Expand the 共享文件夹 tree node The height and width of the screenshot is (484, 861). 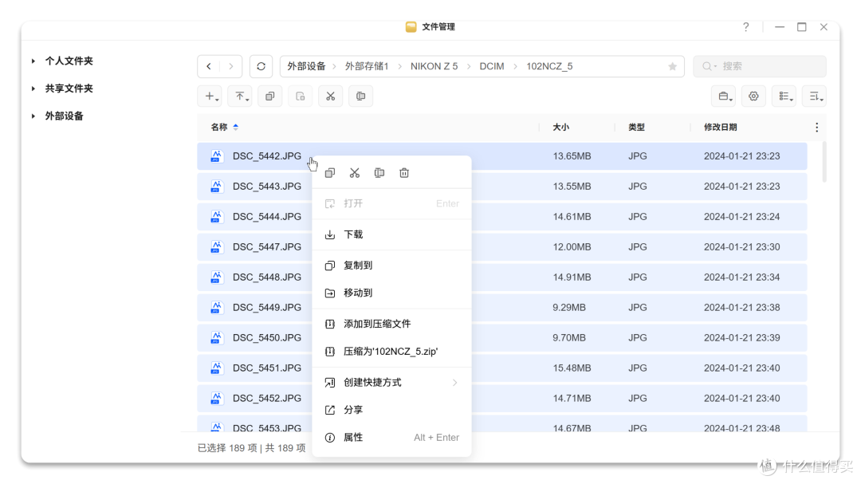coord(33,89)
